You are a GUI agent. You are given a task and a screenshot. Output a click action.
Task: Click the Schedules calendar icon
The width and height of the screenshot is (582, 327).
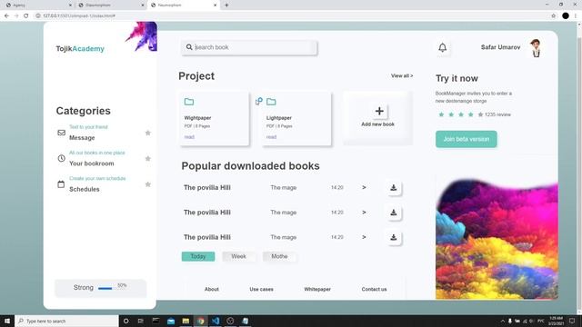tap(61, 183)
